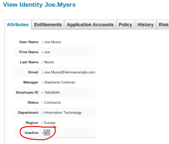Click the Joe.Myers user name value
This screenshot has height=144, width=169.
(53, 42)
